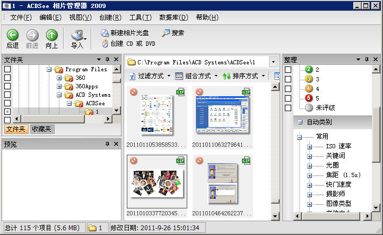Switch to the Favorites (收藏夹) tab
The height and width of the screenshot is (235, 383).
(42, 129)
